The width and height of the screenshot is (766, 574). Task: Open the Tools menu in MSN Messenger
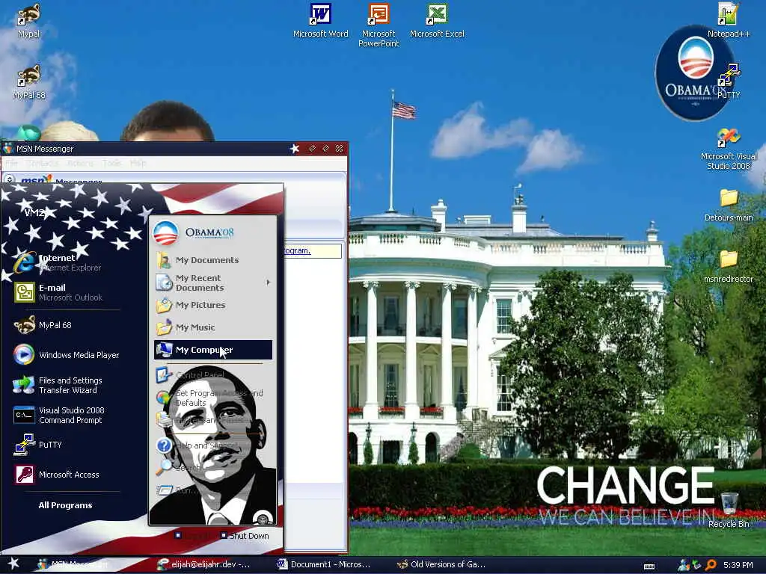(112, 163)
